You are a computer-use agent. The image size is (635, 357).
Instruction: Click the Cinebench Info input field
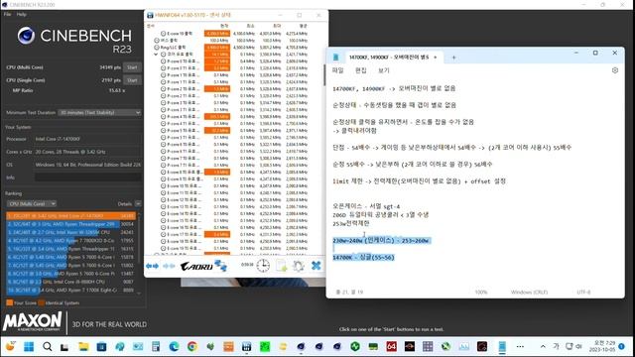coord(88,178)
